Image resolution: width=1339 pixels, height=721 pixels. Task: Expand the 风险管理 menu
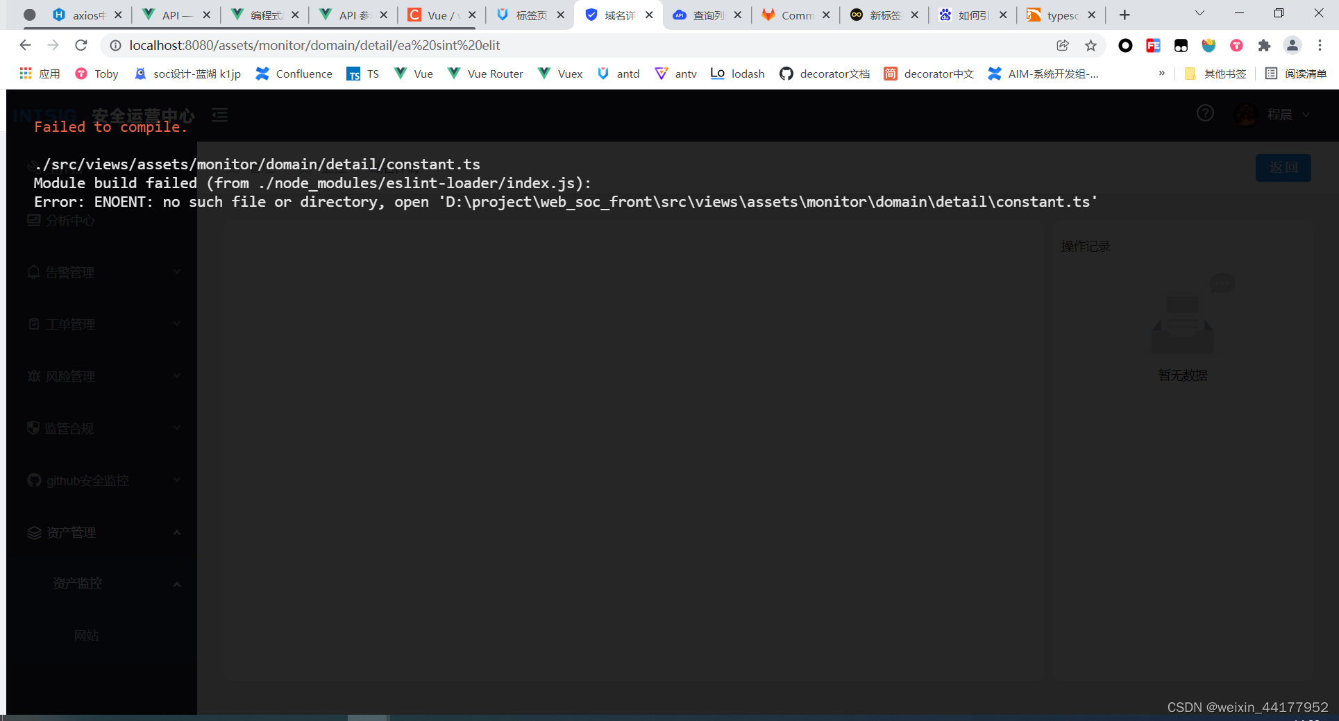tap(101, 376)
